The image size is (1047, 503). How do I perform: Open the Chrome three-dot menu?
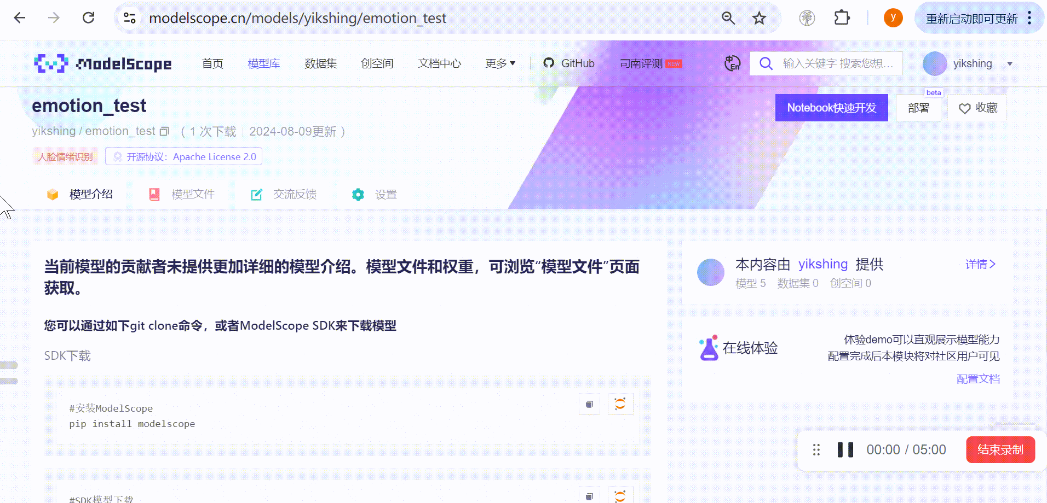pyautogui.click(x=1029, y=18)
